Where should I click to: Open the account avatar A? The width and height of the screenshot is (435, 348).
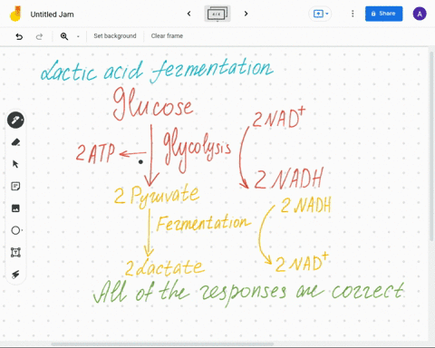420,14
